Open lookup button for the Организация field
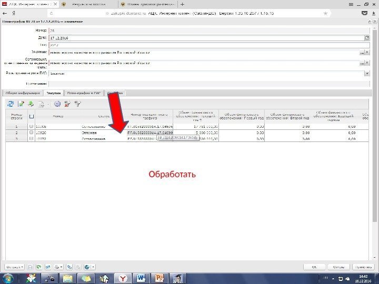The width and height of the screenshot is (379, 284). point(362,63)
